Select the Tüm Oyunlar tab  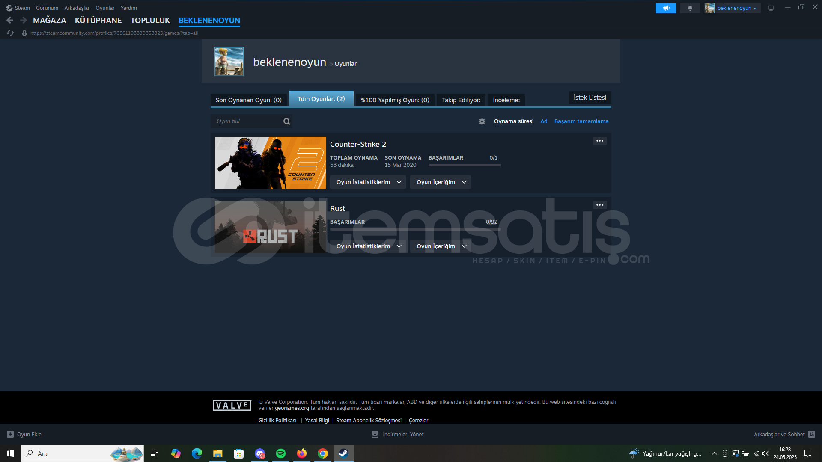(x=321, y=99)
